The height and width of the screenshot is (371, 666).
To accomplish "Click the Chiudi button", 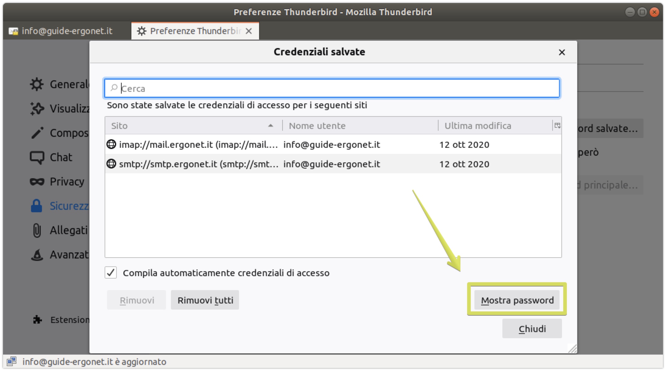I will (532, 329).
